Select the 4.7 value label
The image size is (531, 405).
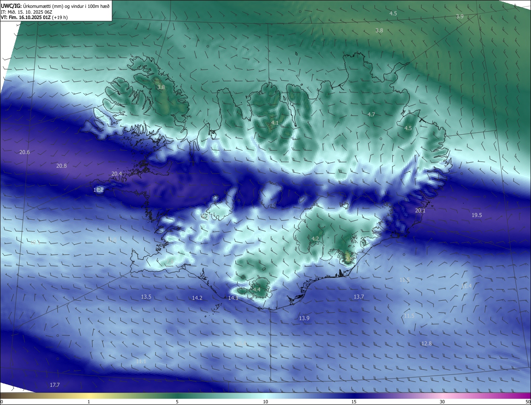371,114
